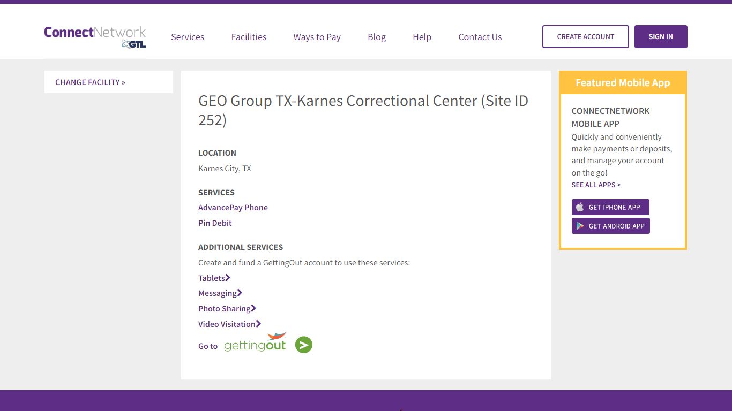Open the Tablets service link

coord(214,278)
